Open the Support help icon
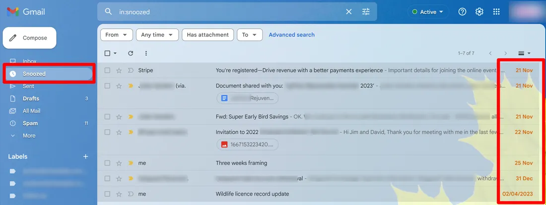 pyautogui.click(x=462, y=12)
